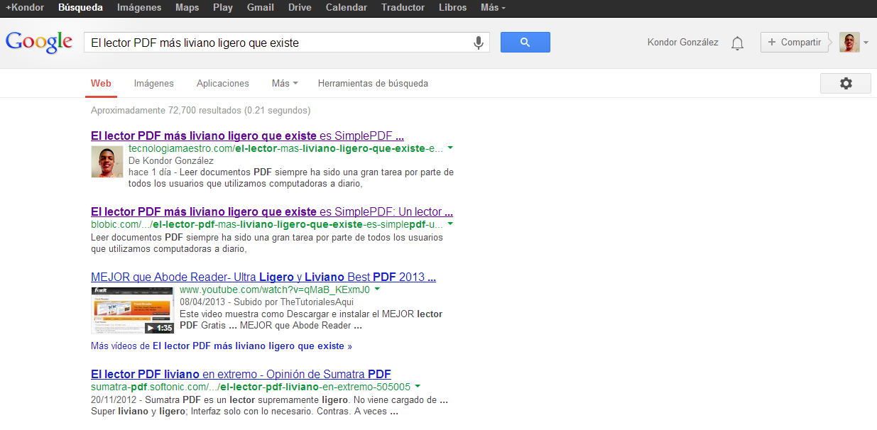Expand green arrow beside blobic.com URL
Image resolution: width=877 pixels, height=430 pixels.
click(x=451, y=224)
